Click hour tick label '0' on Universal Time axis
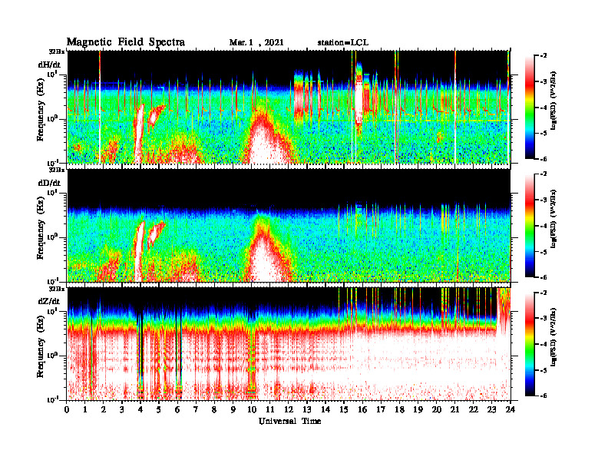Viewport: 608px width, 470px height. [67, 409]
